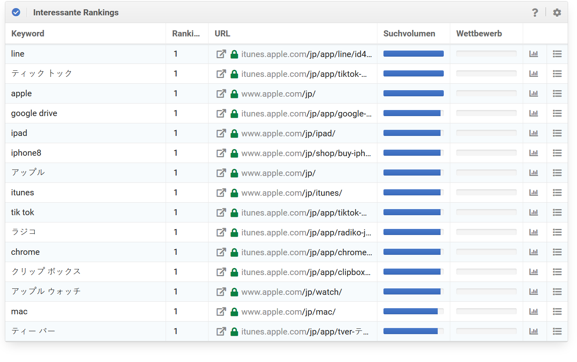This screenshot has width=577, height=362.
Task: Open external link icon for line row
Action: [x=221, y=54]
